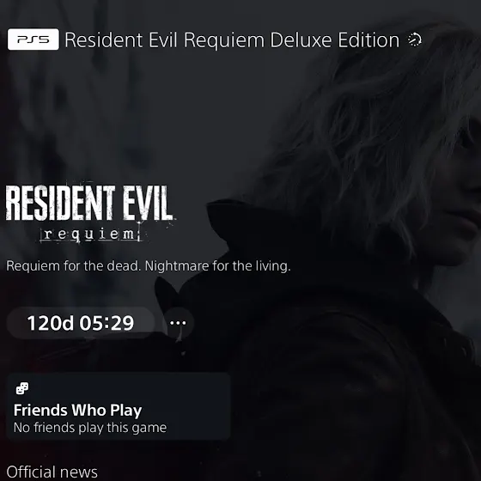The image size is (481, 481).
Task: Click the Resident Evil Requiem Deluxe Edition title
Action: click(x=232, y=40)
